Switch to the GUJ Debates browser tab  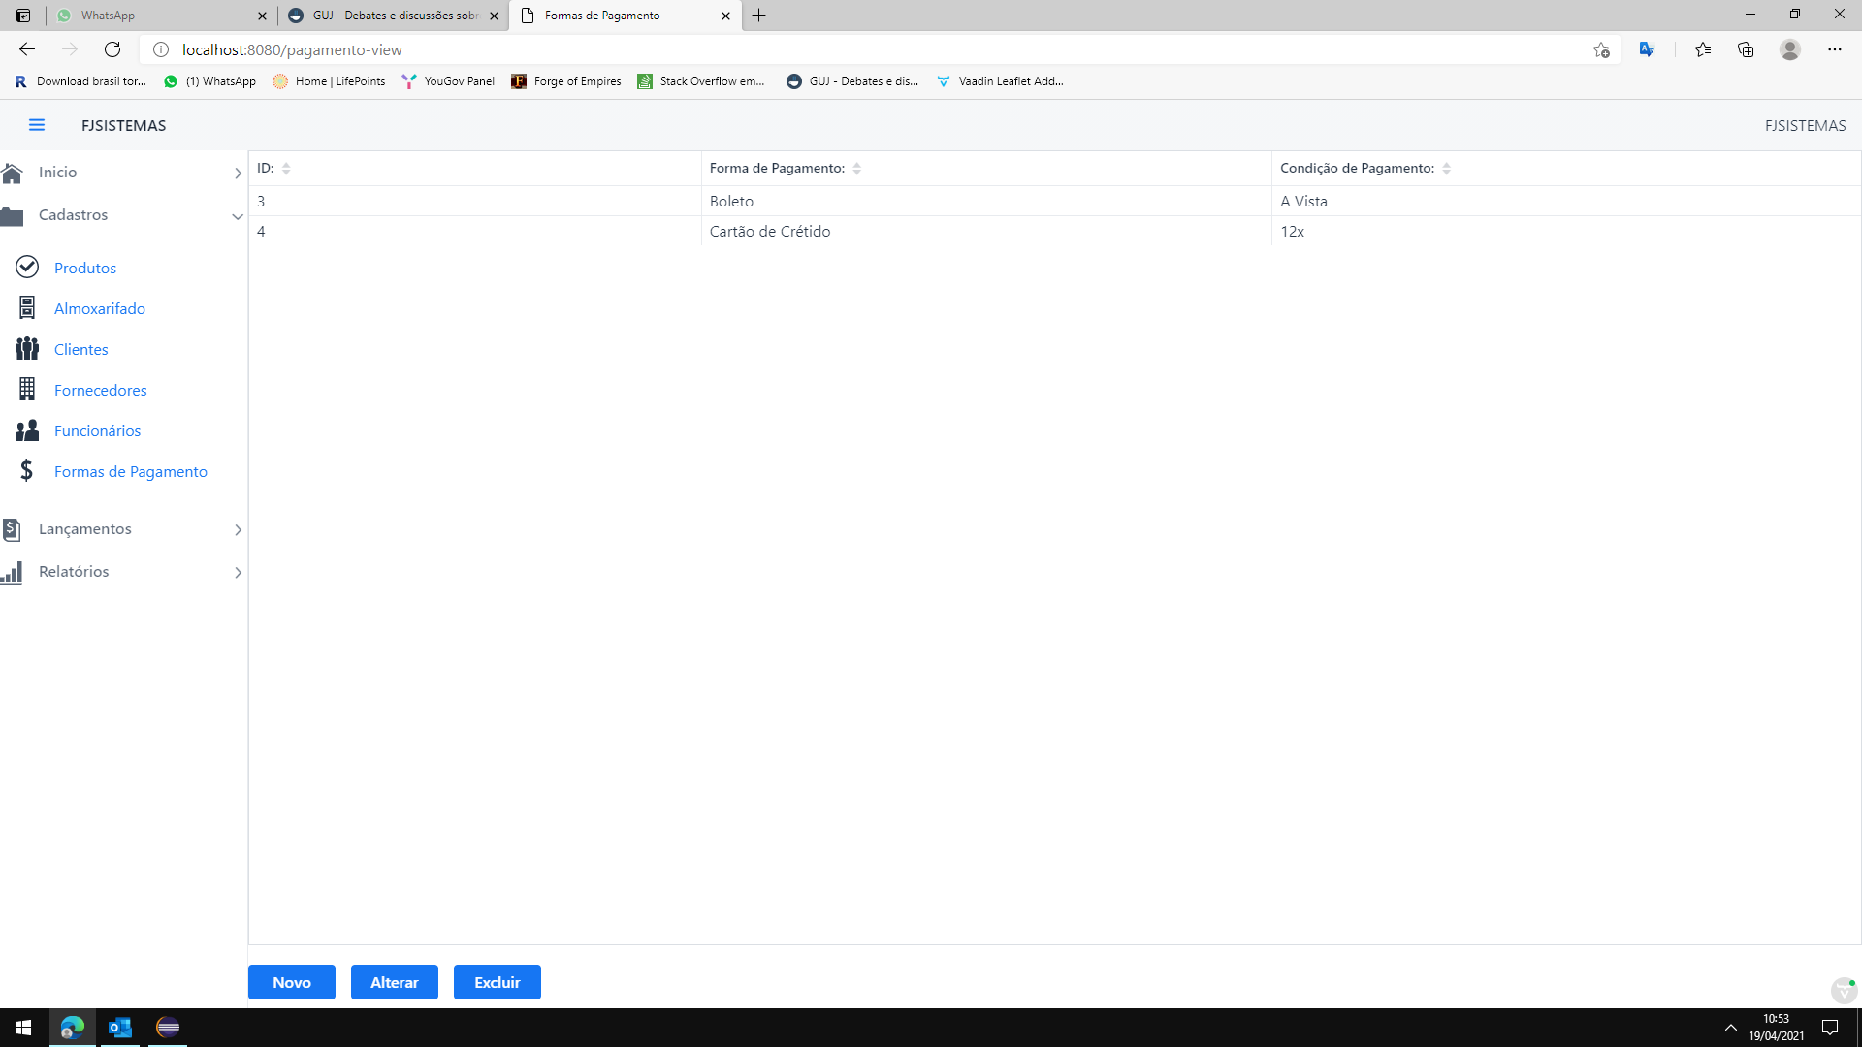[394, 16]
